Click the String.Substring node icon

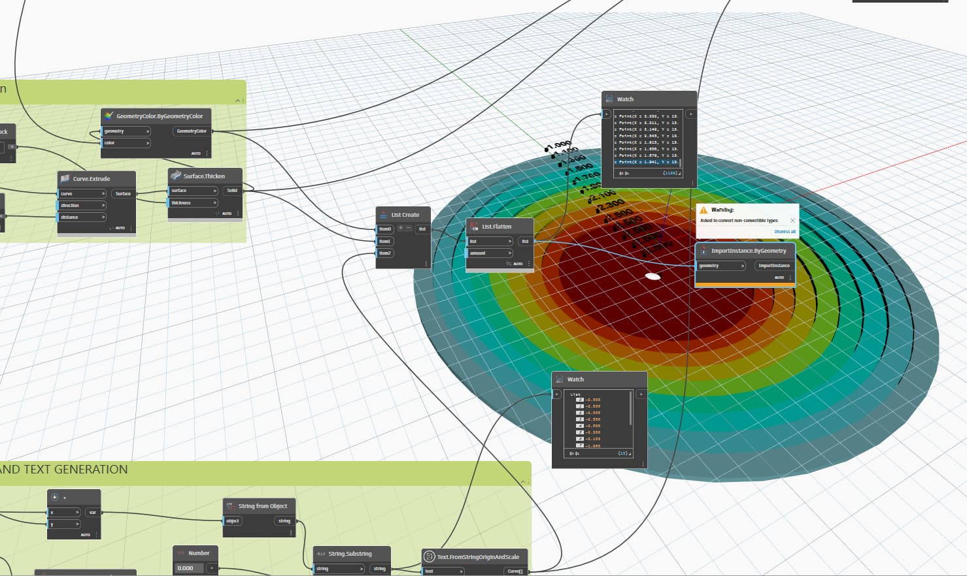(320, 554)
